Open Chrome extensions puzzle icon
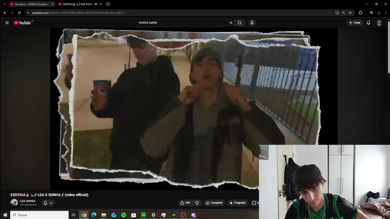The height and width of the screenshot is (219, 390). (x=360, y=13)
